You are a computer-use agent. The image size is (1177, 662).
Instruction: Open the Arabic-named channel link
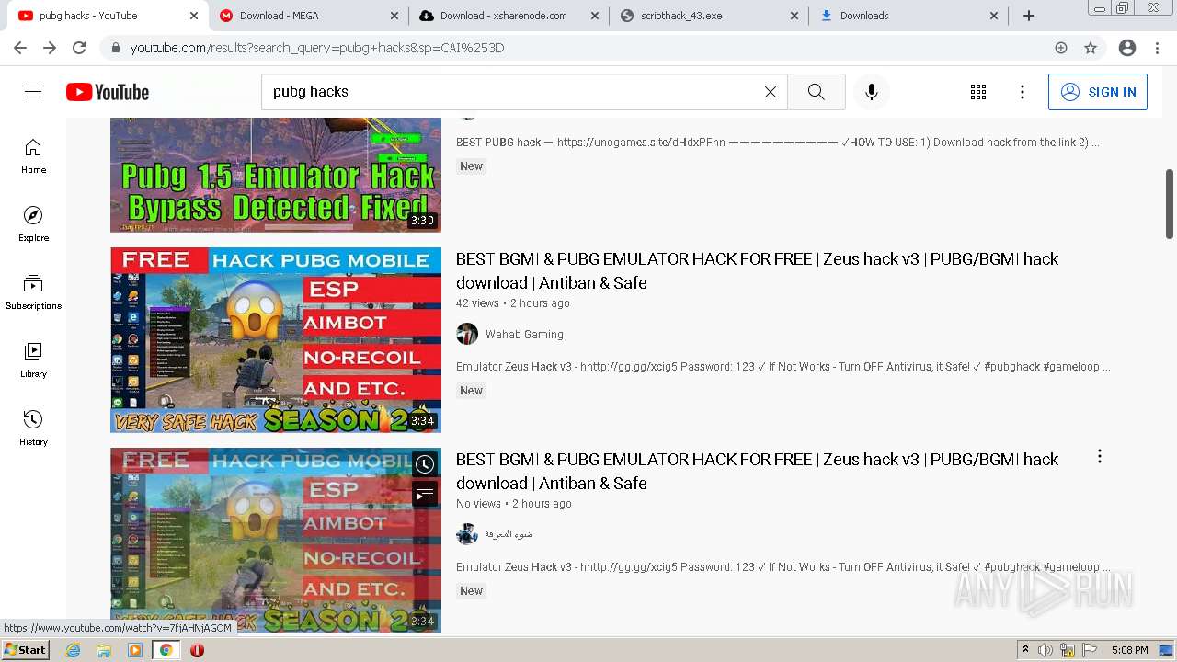(509, 534)
